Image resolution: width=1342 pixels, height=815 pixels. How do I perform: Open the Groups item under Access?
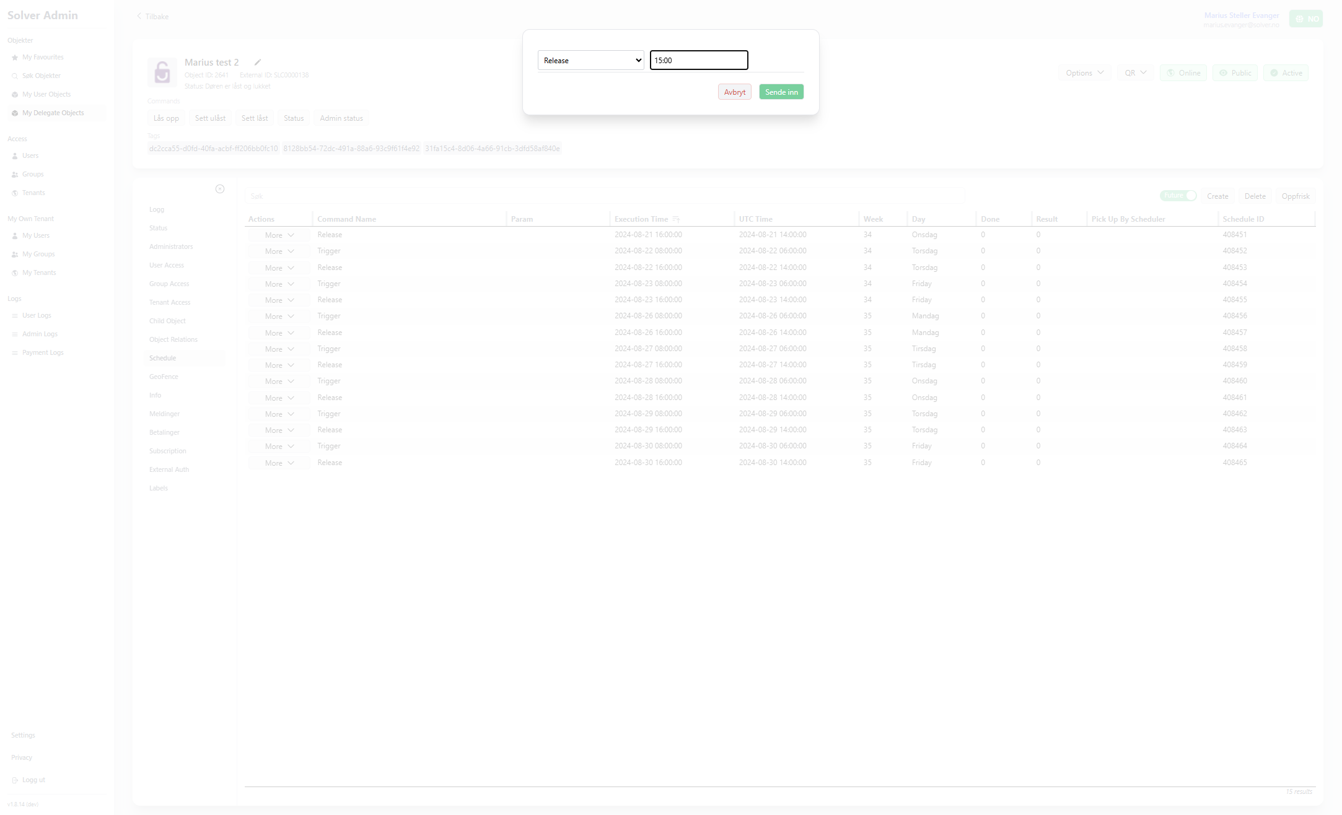tap(33, 174)
